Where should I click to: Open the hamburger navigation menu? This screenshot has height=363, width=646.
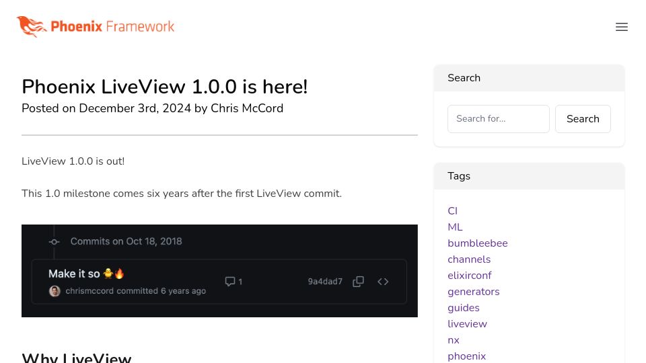point(621,27)
